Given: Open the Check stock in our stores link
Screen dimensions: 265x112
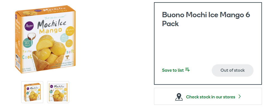Looking at the screenshot, I should coord(208,96).
